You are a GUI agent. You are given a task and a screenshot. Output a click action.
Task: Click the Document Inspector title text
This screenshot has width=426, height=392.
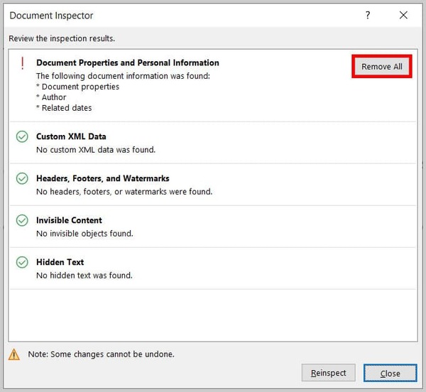pos(51,16)
